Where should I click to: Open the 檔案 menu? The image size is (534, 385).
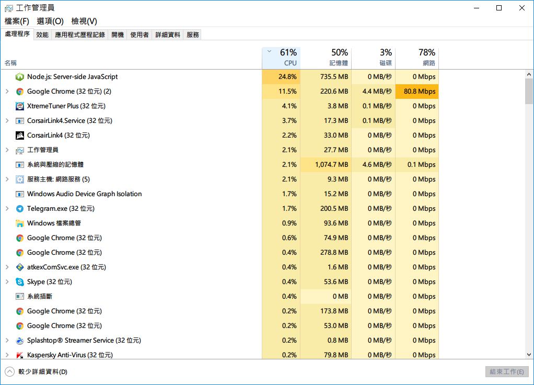[x=17, y=21]
